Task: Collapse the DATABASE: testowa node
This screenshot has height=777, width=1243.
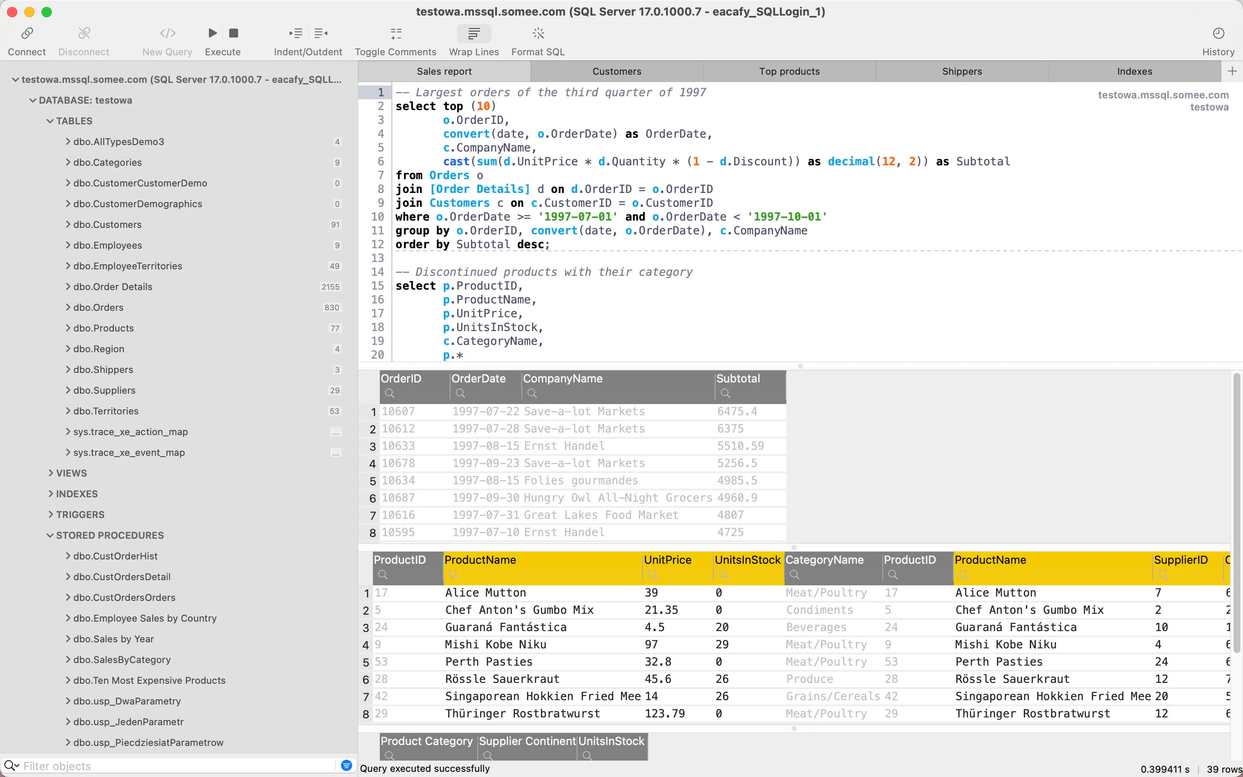Action: click(x=33, y=100)
